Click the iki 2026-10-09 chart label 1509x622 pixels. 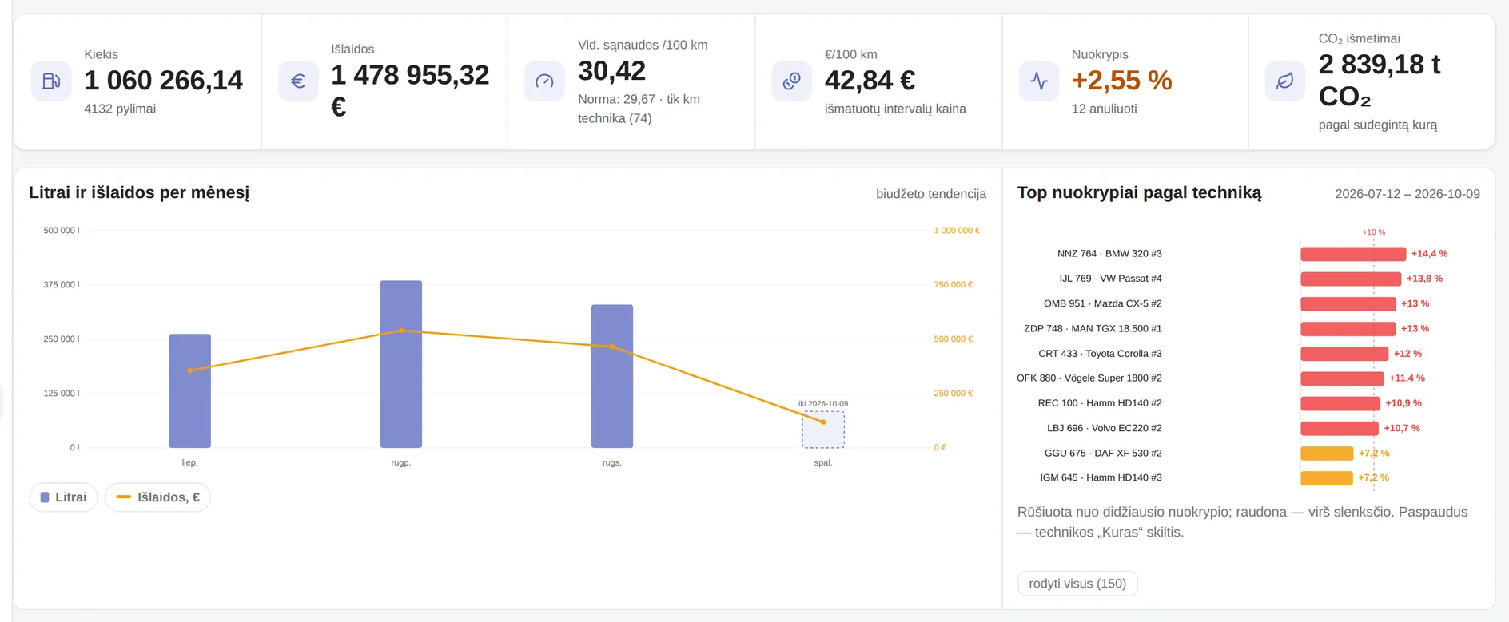coord(823,404)
